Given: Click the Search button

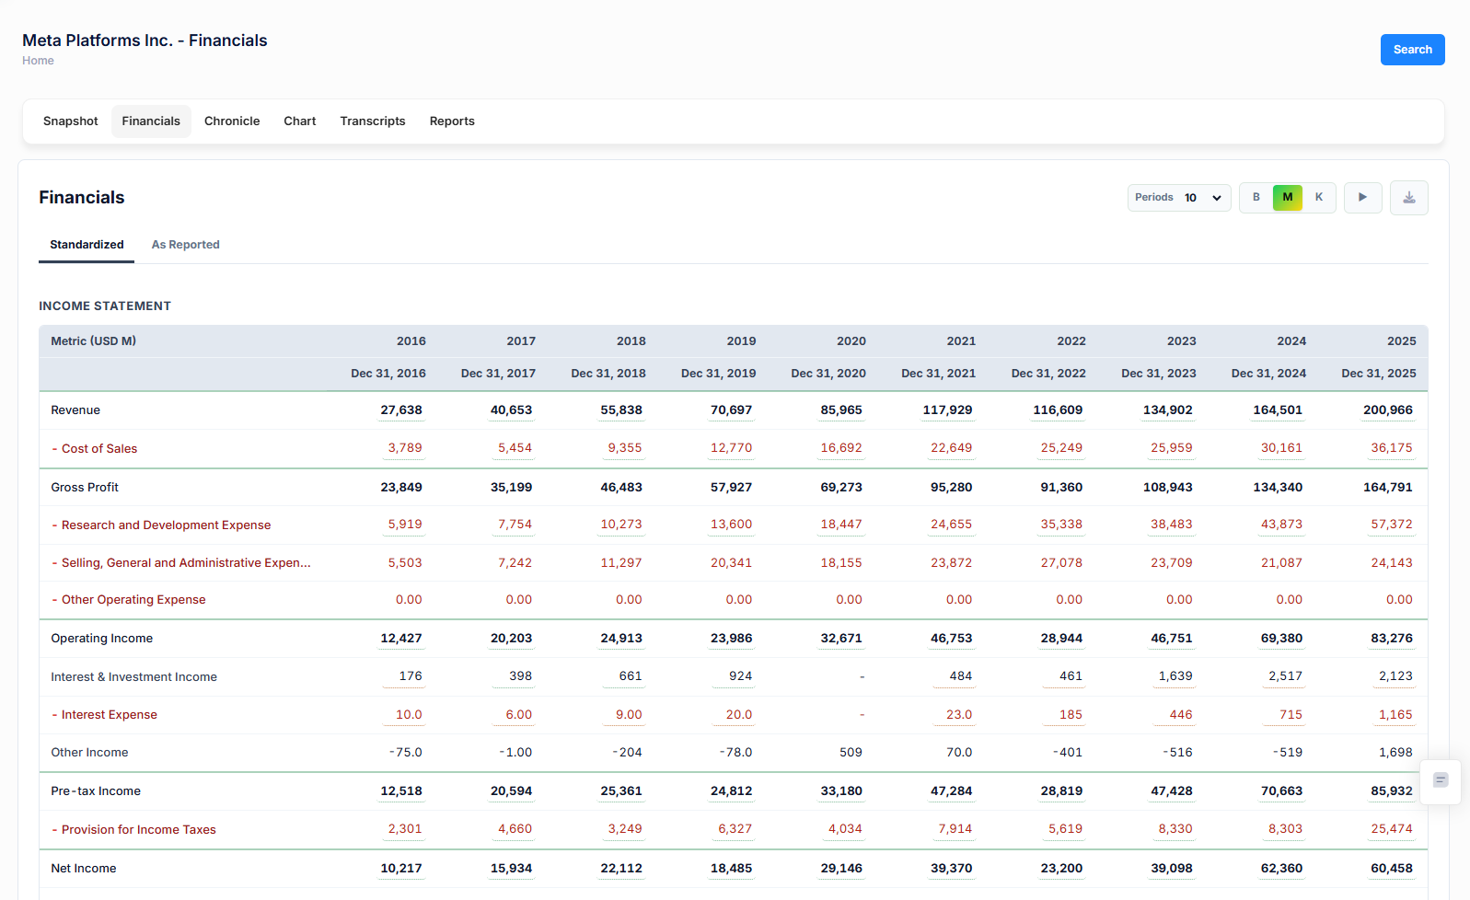Looking at the screenshot, I should (x=1412, y=50).
